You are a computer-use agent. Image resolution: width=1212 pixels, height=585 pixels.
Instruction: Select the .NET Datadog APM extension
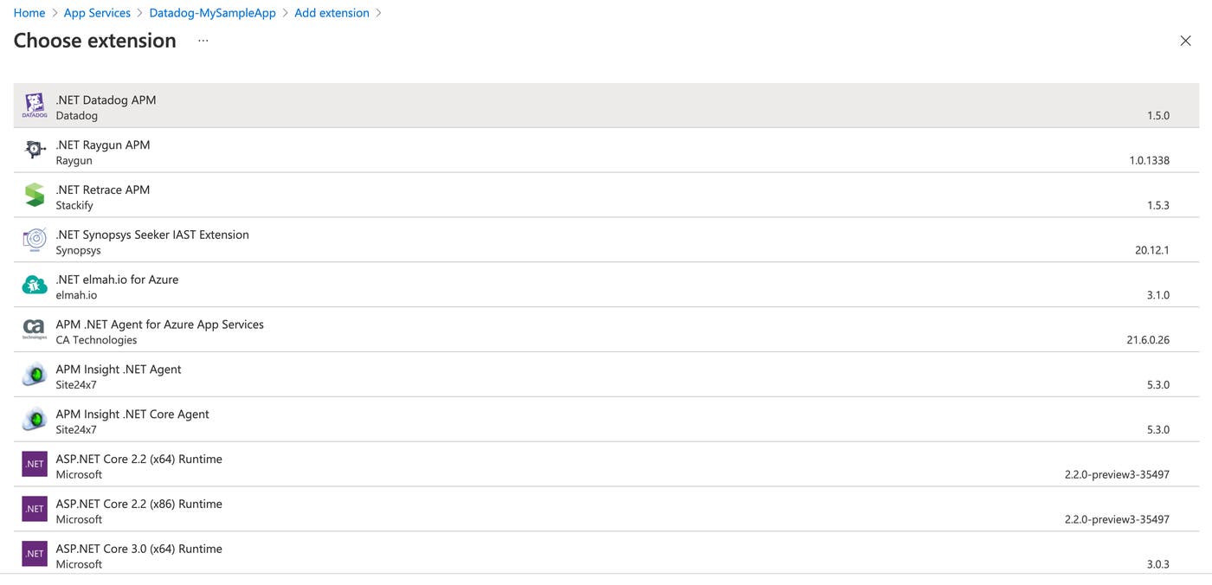tap(106, 100)
